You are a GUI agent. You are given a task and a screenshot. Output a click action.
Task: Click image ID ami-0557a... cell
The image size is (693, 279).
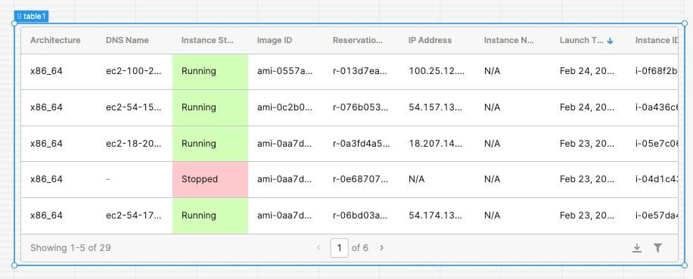point(284,72)
